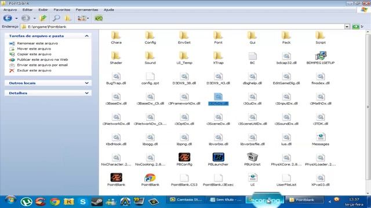Select the Messages file icon
Viewport: 371px width, 208px height.
[321, 139]
